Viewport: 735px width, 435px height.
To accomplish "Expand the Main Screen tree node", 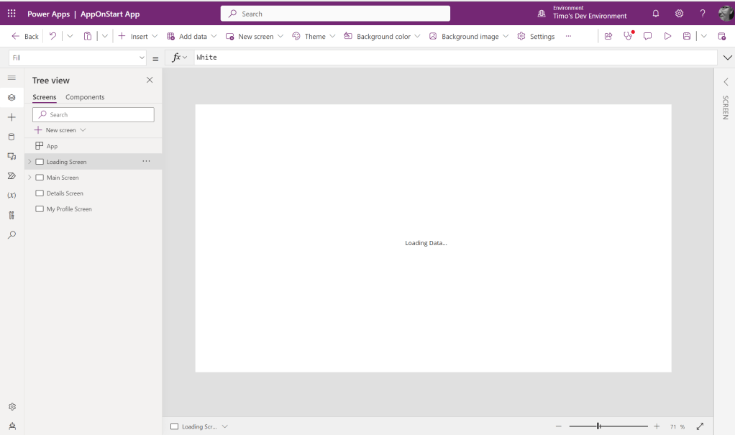I will [x=29, y=178].
